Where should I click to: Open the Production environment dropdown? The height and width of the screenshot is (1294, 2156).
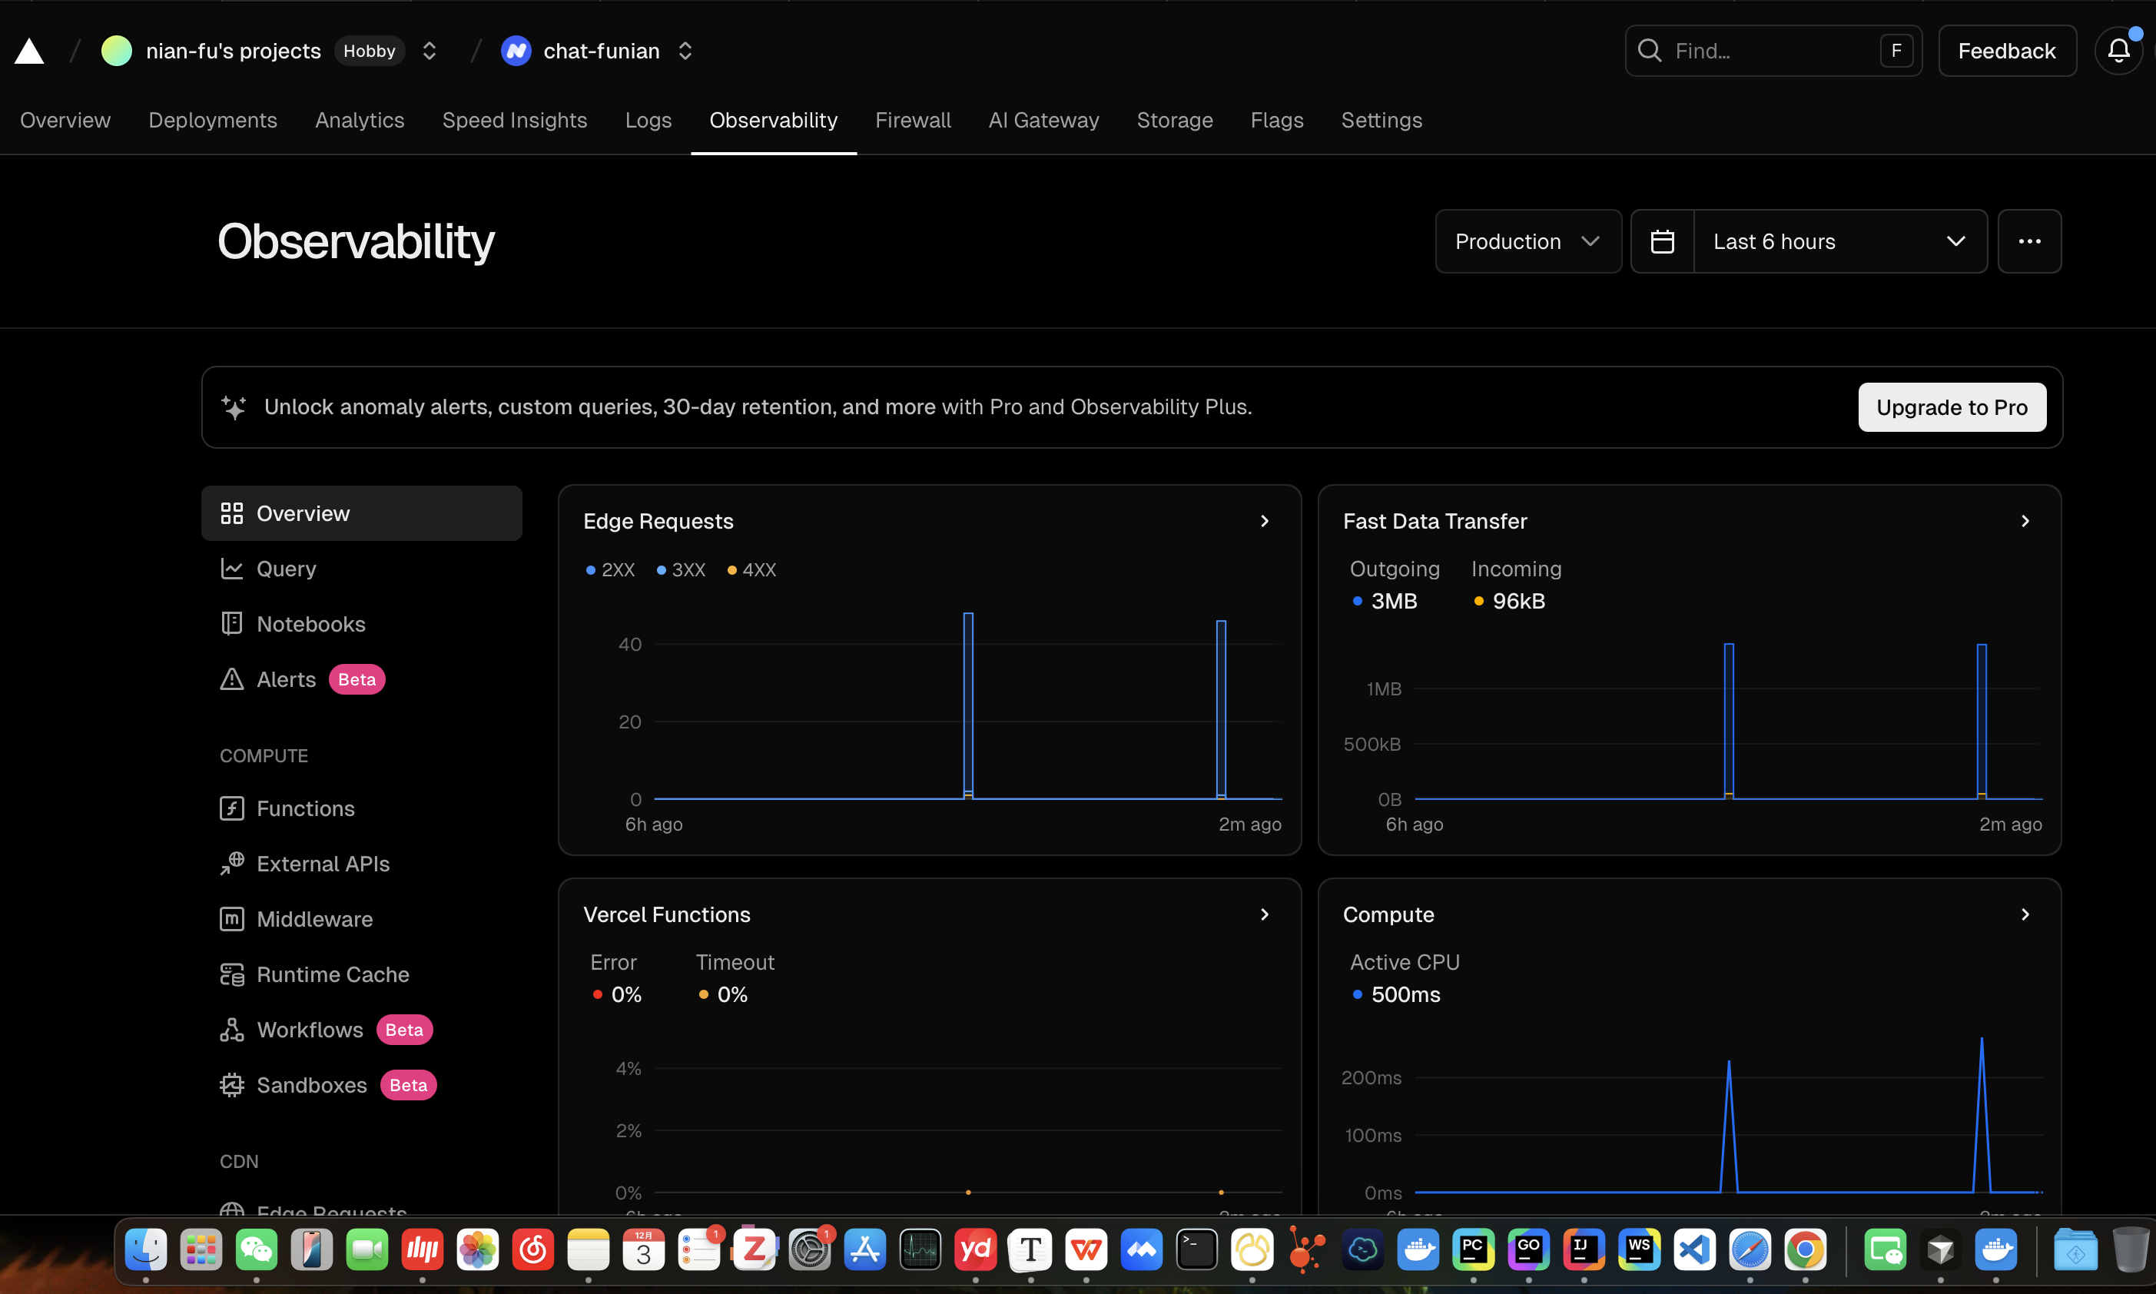tap(1527, 241)
